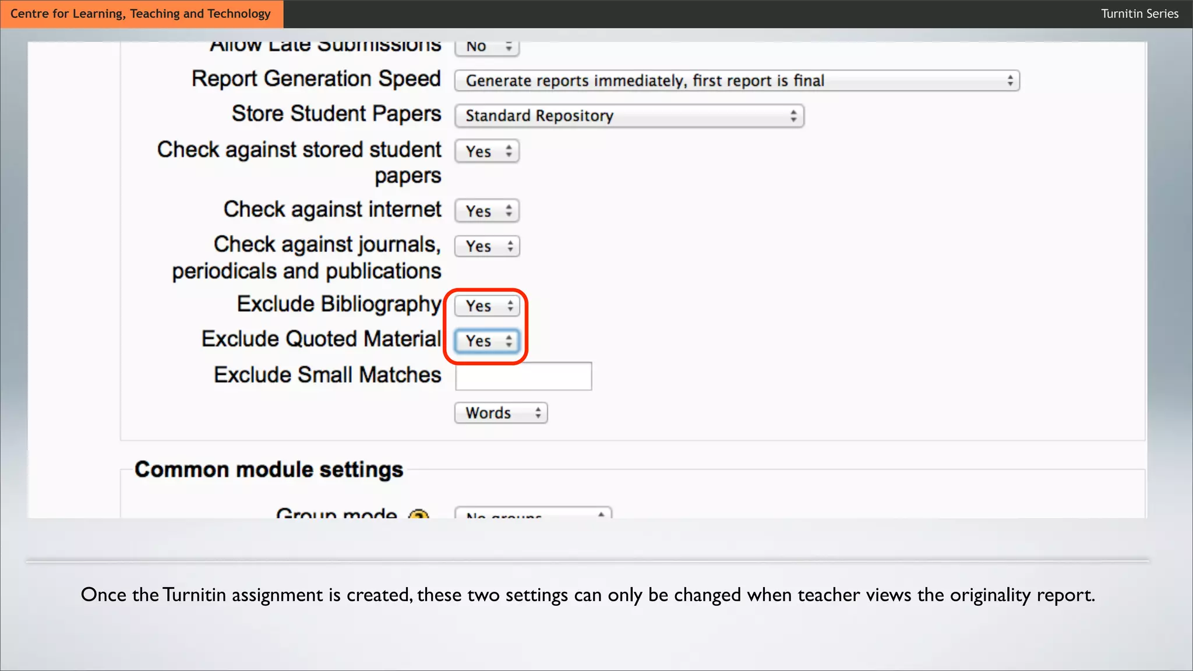Open the Report Generation Speed dropdown
This screenshot has height=671, width=1193.
click(736, 80)
